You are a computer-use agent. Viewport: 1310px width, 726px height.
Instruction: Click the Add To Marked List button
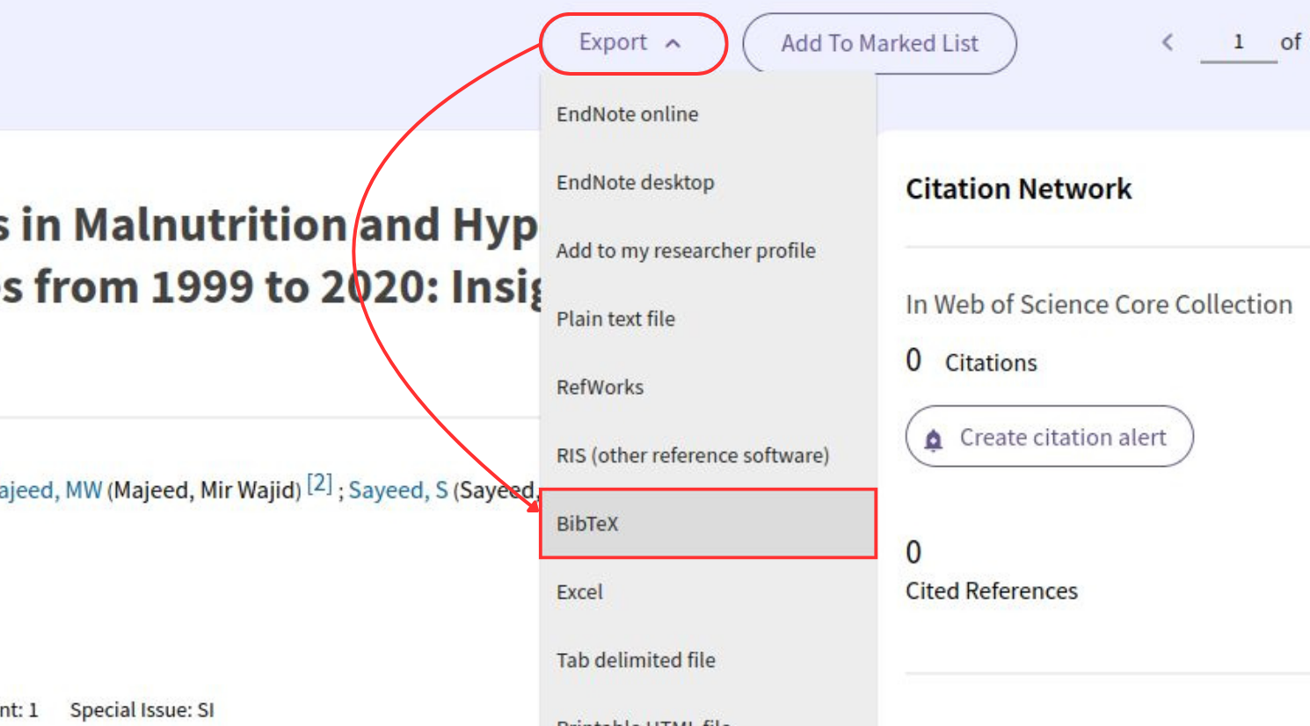(x=879, y=43)
